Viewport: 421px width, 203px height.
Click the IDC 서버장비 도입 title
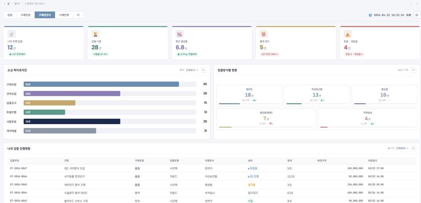[75, 169]
